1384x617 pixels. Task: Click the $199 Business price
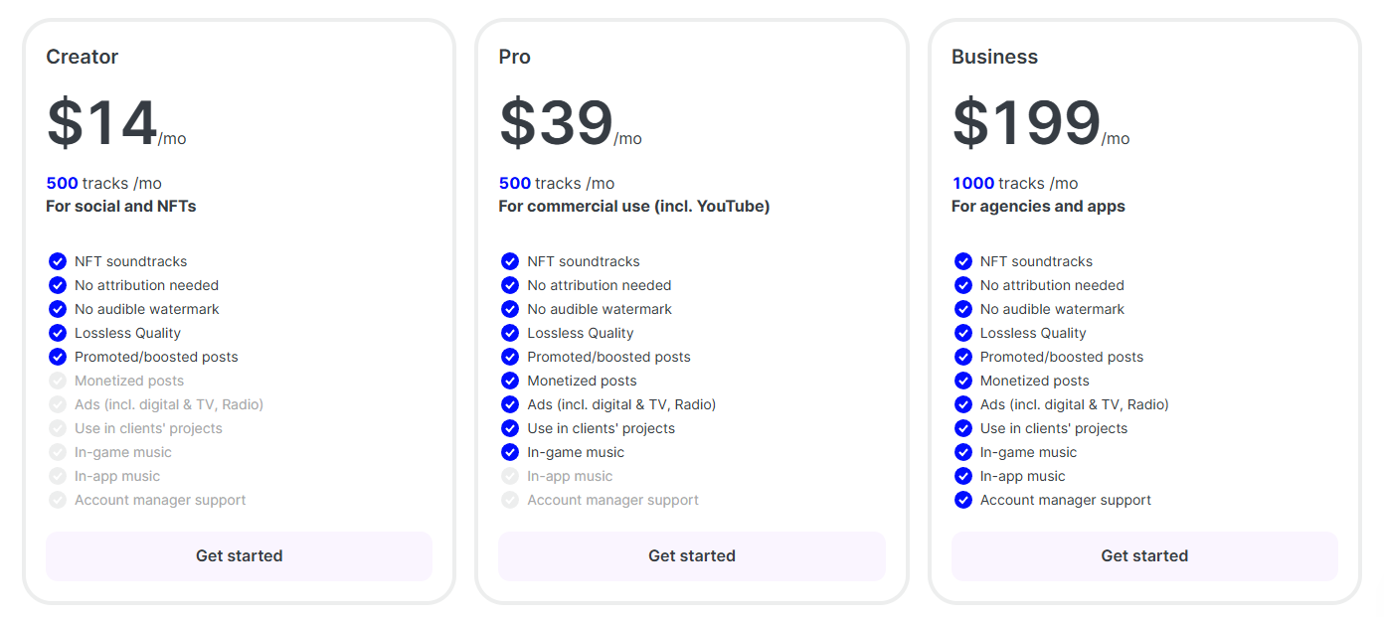(x=1026, y=123)
